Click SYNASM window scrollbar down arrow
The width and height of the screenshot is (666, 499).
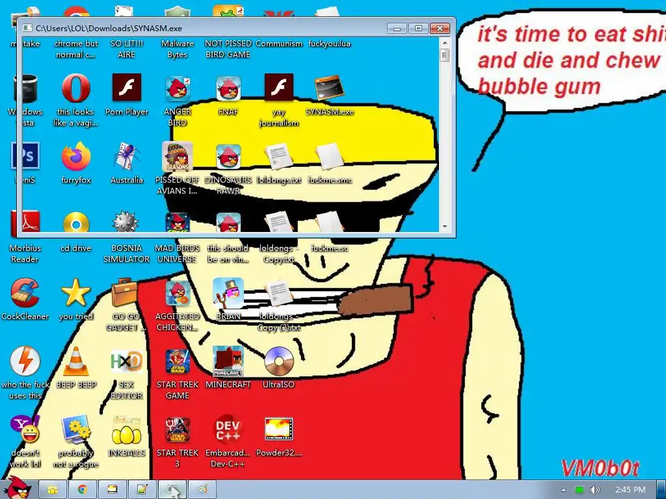(x=445, y=227)
